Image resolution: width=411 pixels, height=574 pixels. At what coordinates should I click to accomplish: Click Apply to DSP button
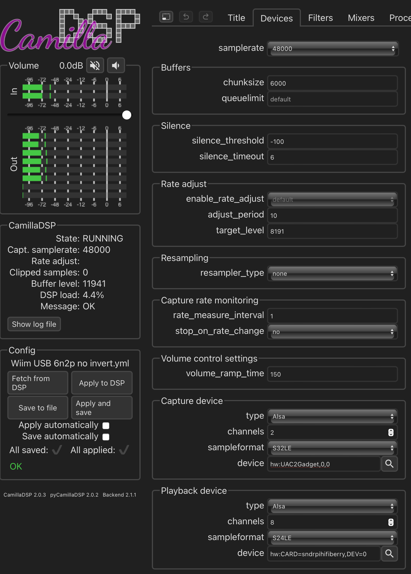[102, 383]
